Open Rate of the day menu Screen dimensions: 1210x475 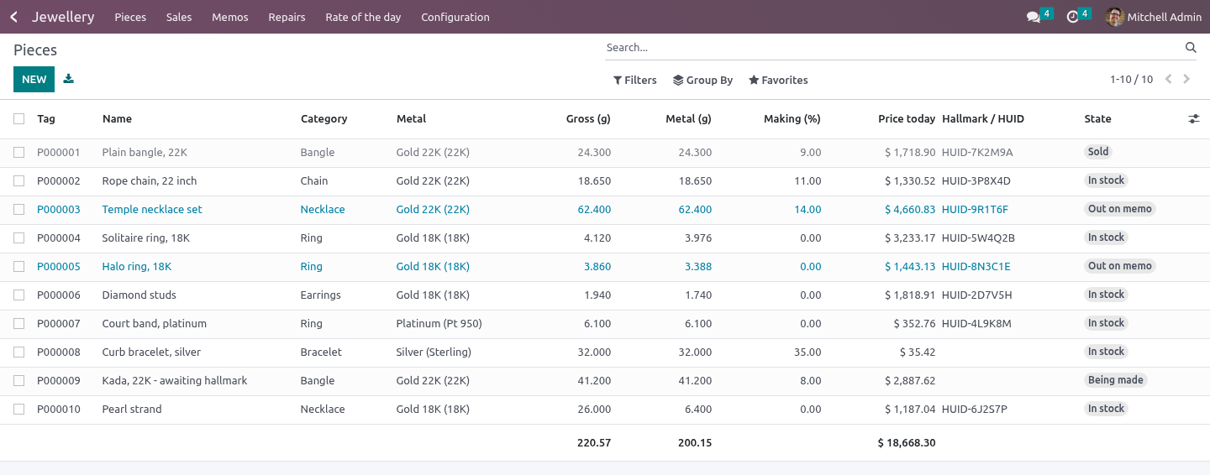tap(363, 17)
